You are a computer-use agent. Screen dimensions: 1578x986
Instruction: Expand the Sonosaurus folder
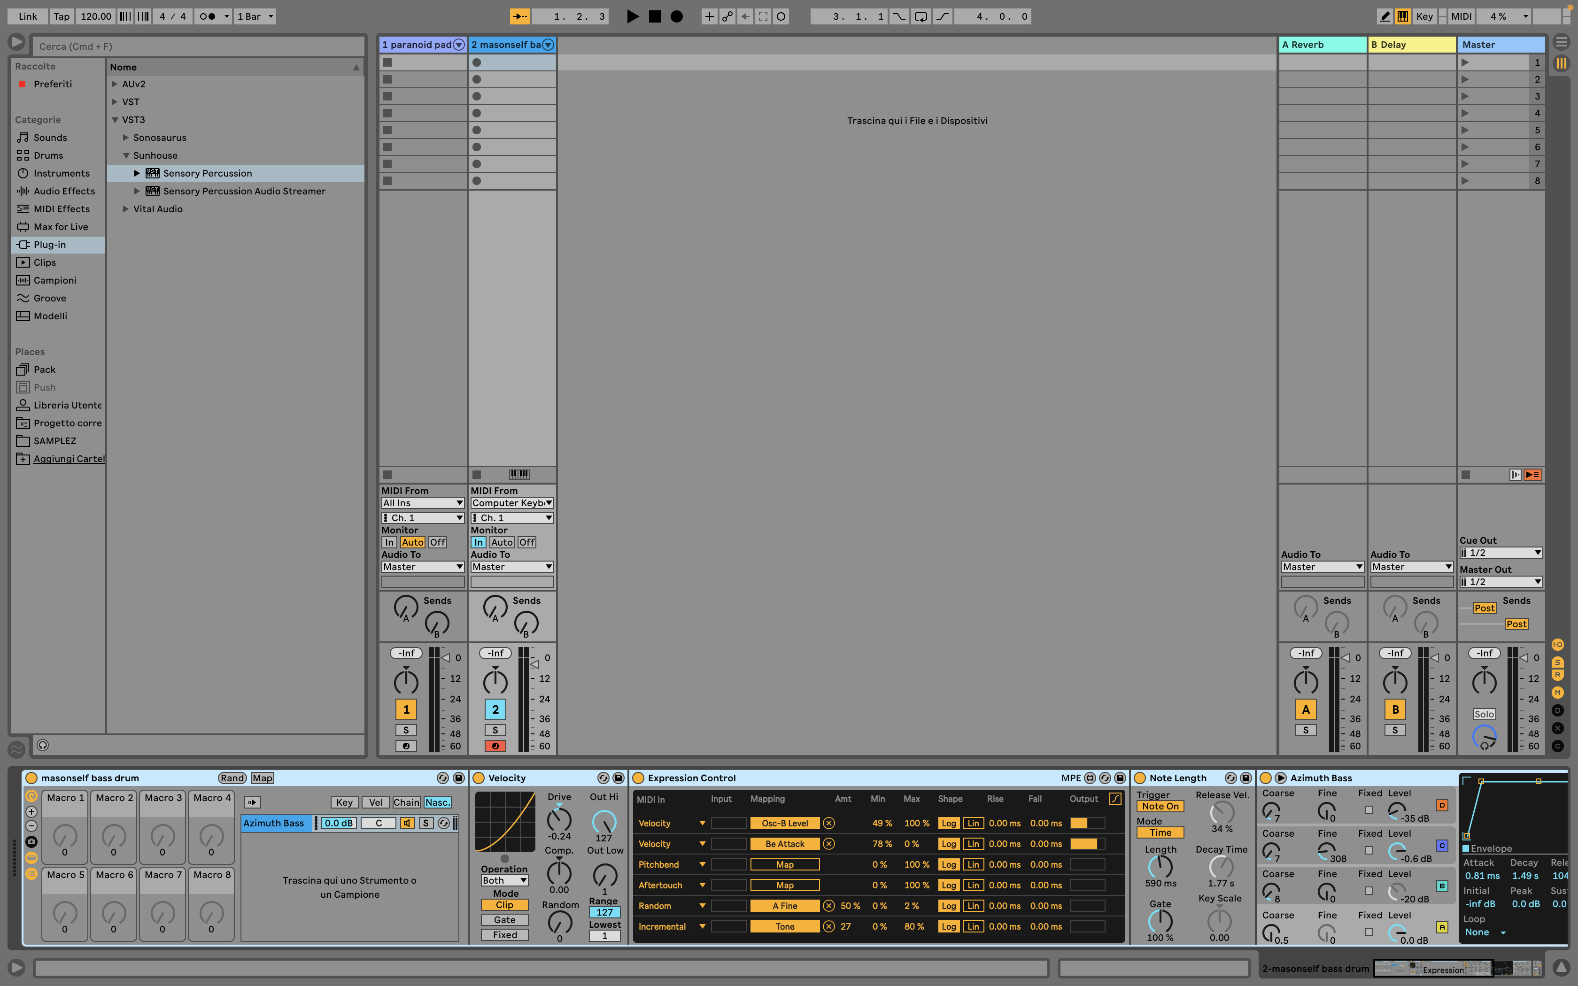tap(126, 138)
